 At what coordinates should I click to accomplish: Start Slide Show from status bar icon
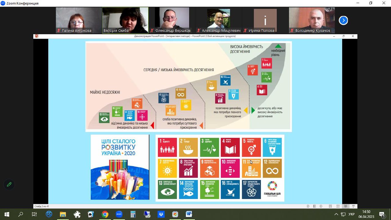tap(353, 206)
